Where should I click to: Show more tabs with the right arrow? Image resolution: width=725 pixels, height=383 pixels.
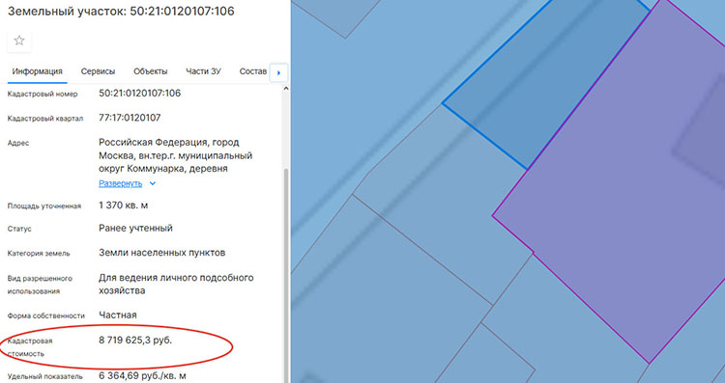(x=278, y=72)
